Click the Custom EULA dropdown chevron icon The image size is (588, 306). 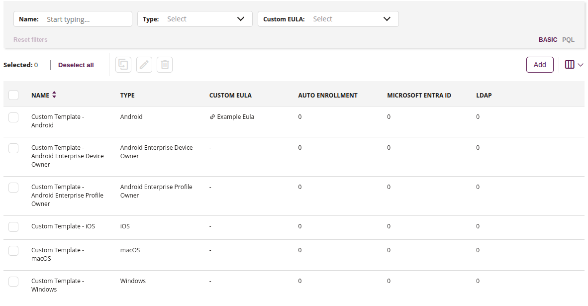(x=387, y=18)
